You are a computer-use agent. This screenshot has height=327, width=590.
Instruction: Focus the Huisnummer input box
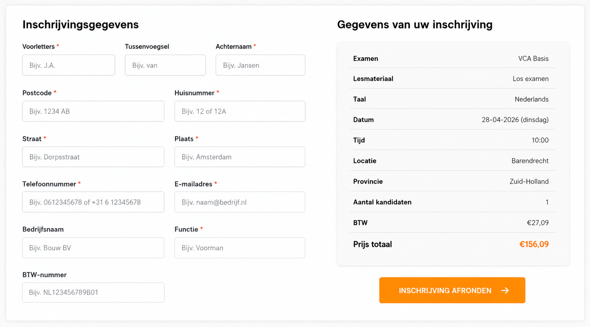point(240,111)
